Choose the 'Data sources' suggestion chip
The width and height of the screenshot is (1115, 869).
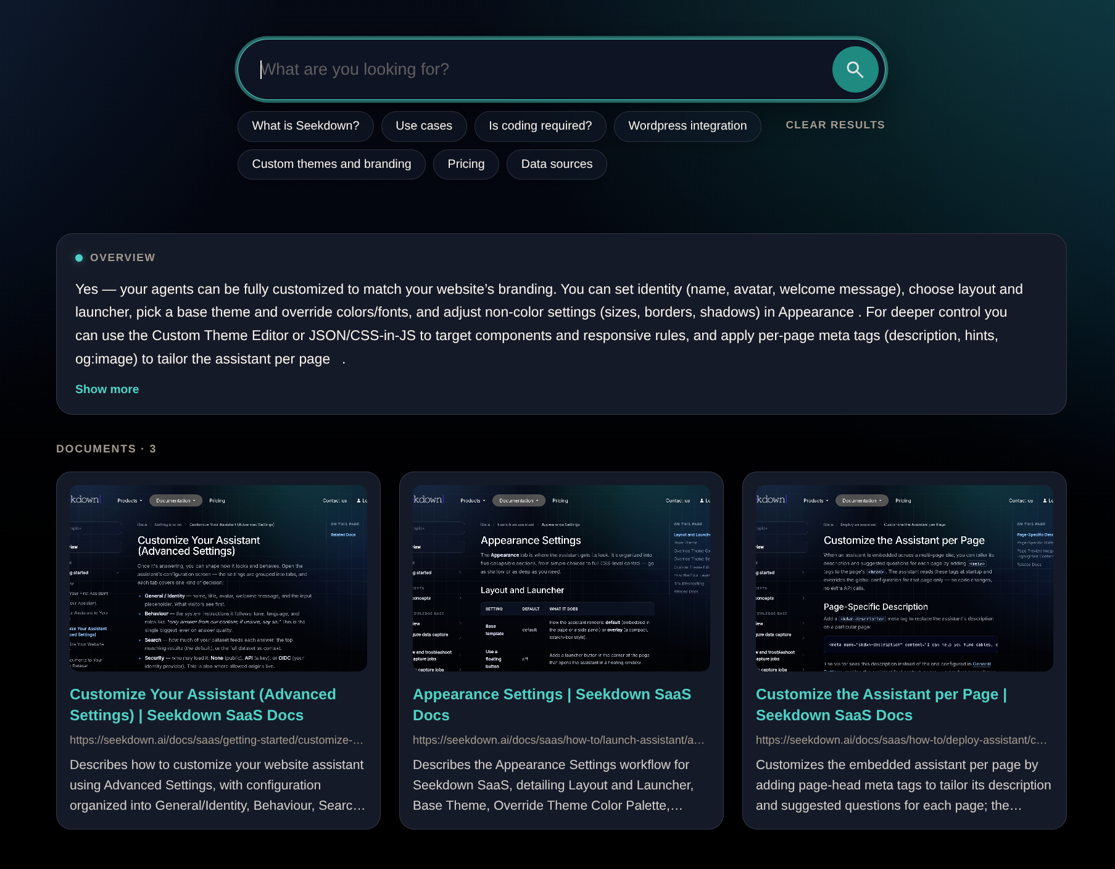pyautogui.click(x=557, y=164)
